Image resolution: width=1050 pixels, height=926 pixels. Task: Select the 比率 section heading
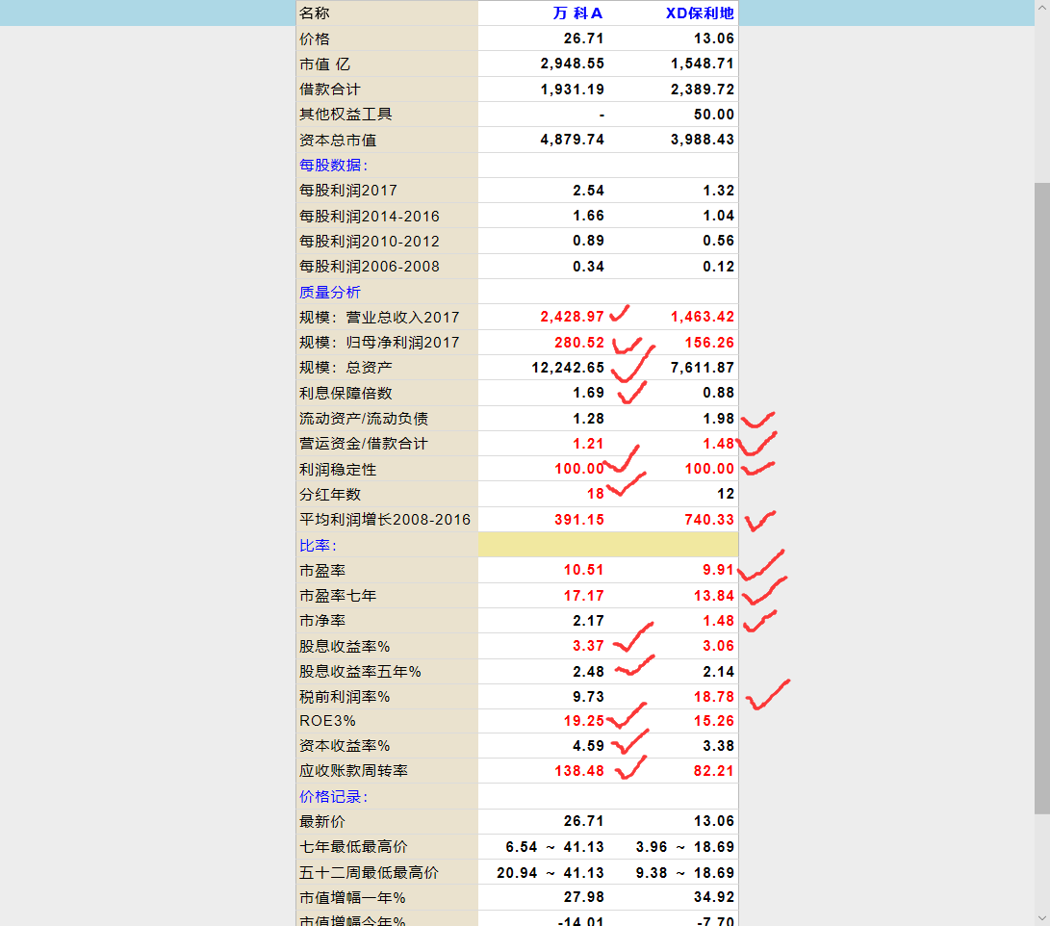click(x=318, y=546)
